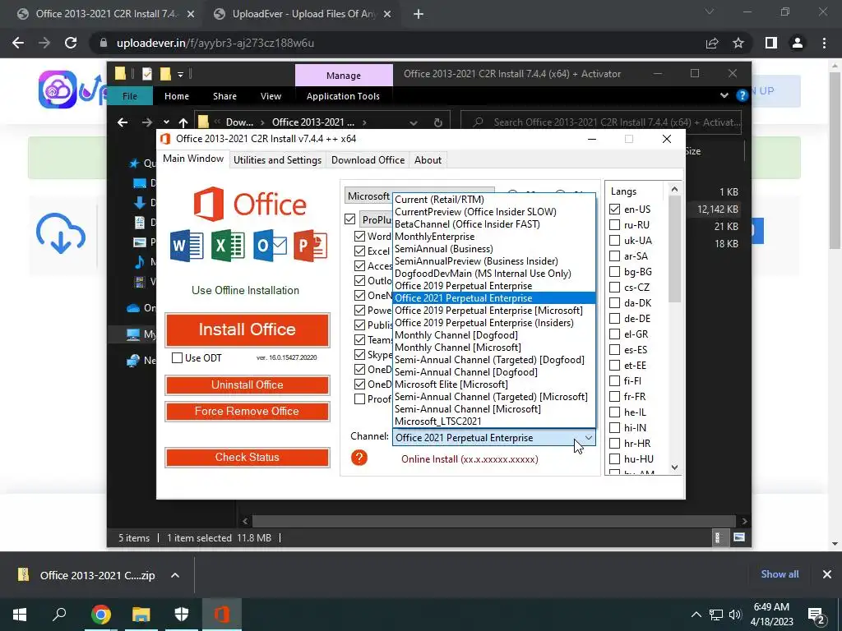Click the Word application icon
This screenshot has width=842, height=631.
(x=187, y=246)
